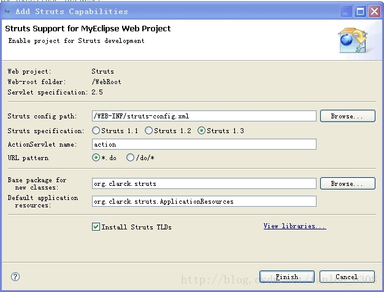Close the Add Struts Capabilities dialog
Screen dimensions: 384x292
point(374,11)
